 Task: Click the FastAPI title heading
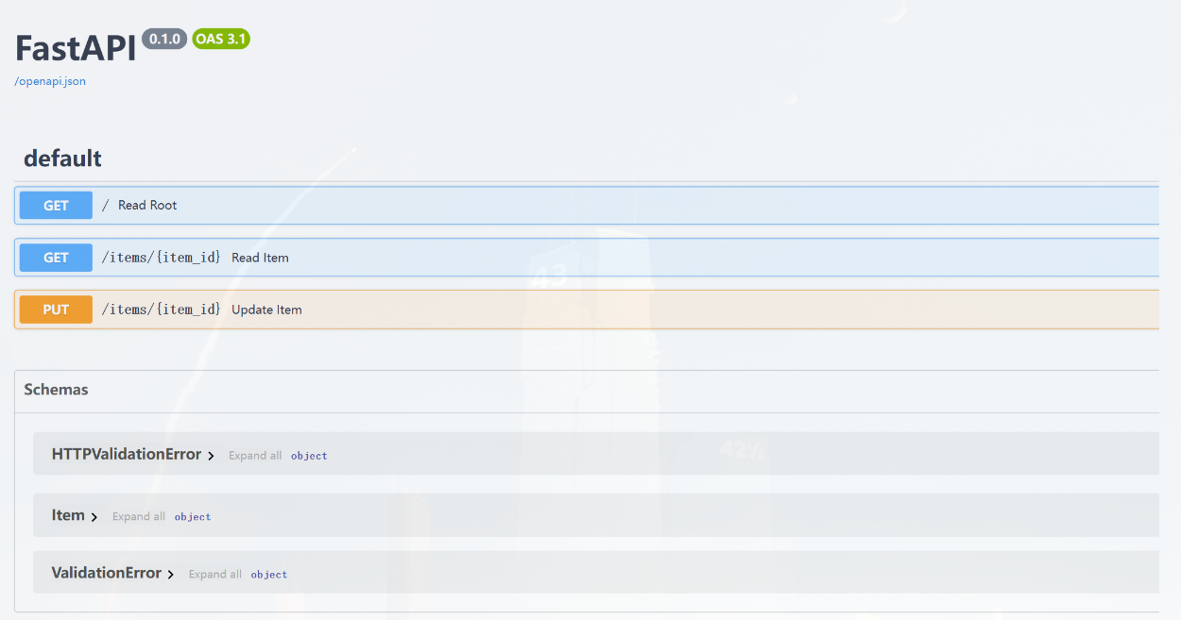(x=76, y=47)
